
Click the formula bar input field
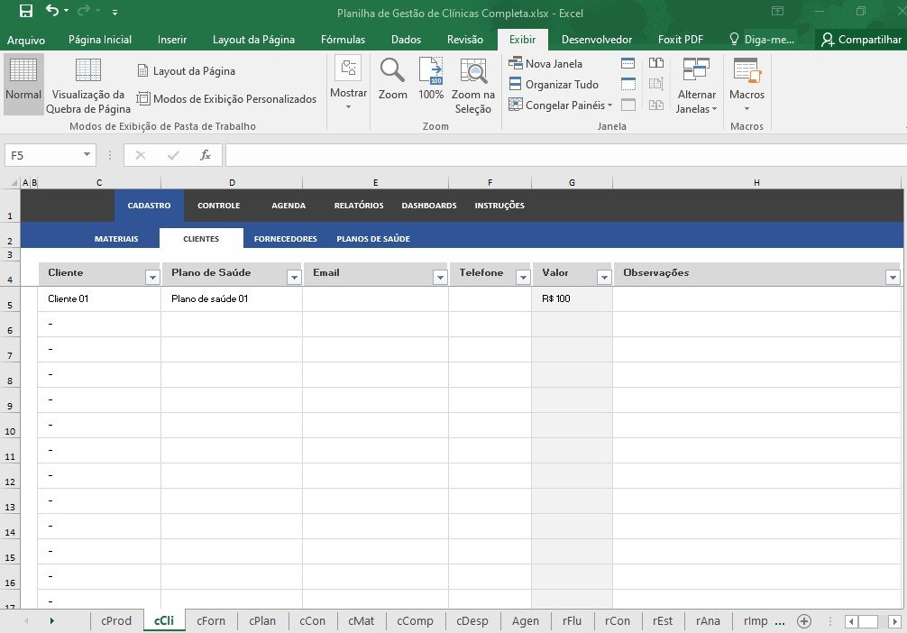559,155
